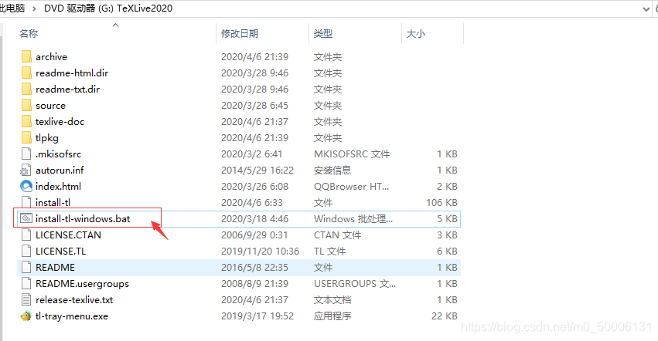Viewport: 658px width, 341px height.
Task: Click the USERGROUPS 文... type cell
Action: pos(355,284)
